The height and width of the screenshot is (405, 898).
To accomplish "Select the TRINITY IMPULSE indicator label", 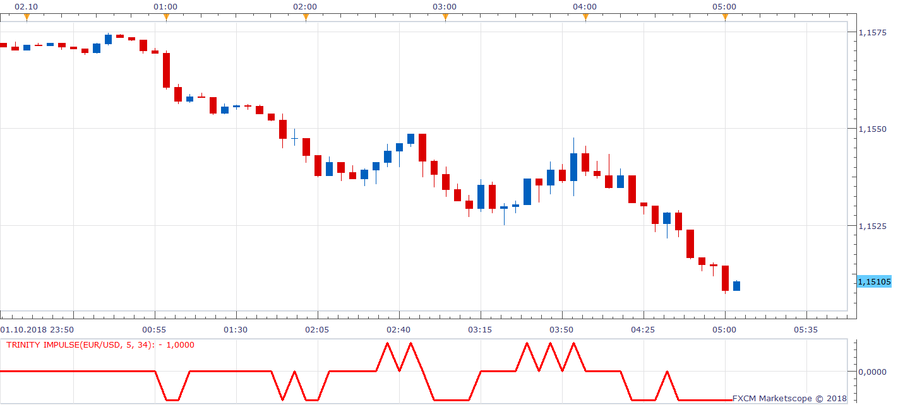I will click(x=100, y=344).
